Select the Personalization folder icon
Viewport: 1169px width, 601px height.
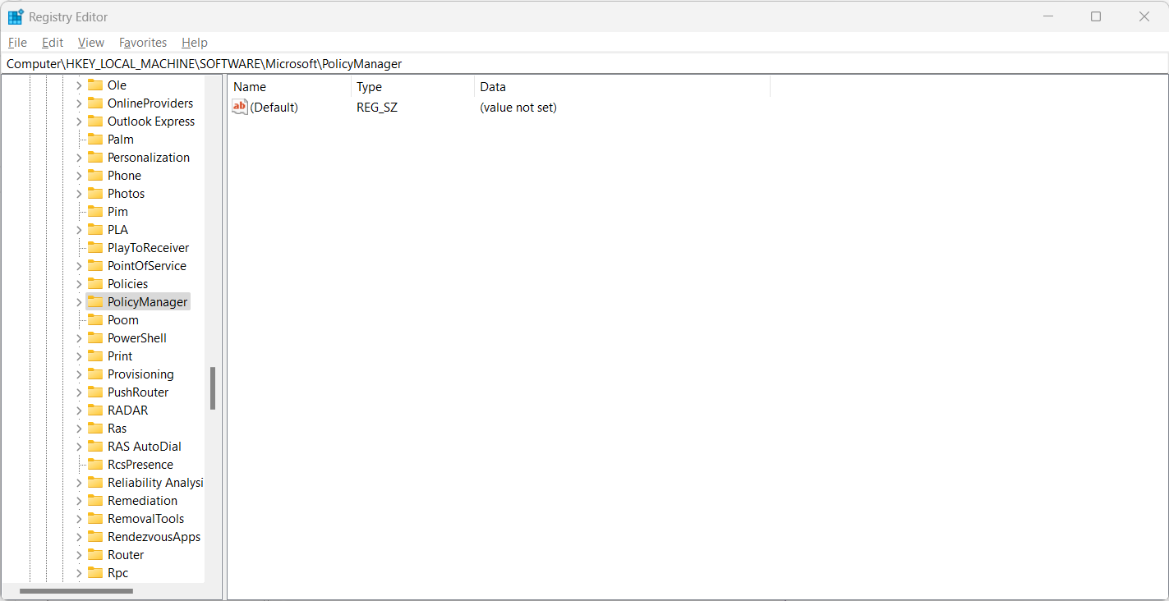(95, 158)
